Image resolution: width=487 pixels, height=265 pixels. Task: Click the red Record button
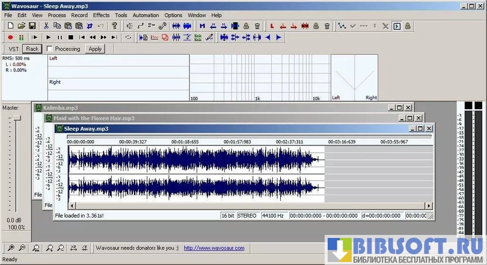click(11, 37)
